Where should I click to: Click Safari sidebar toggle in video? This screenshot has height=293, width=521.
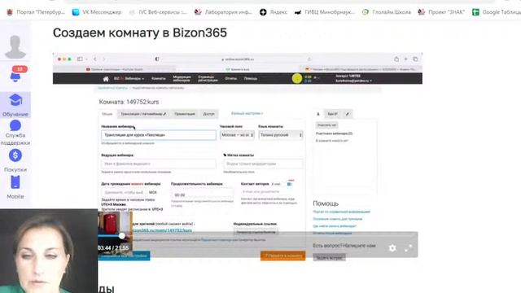(80, 59)
